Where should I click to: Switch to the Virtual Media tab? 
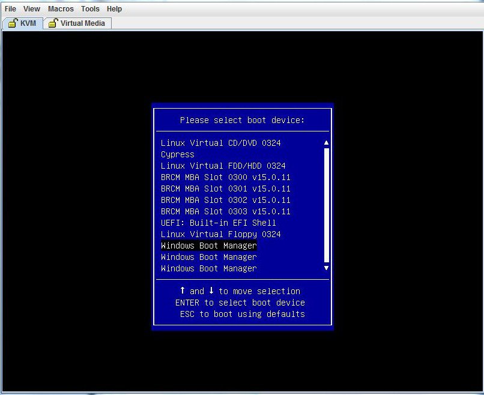point(77,23)
